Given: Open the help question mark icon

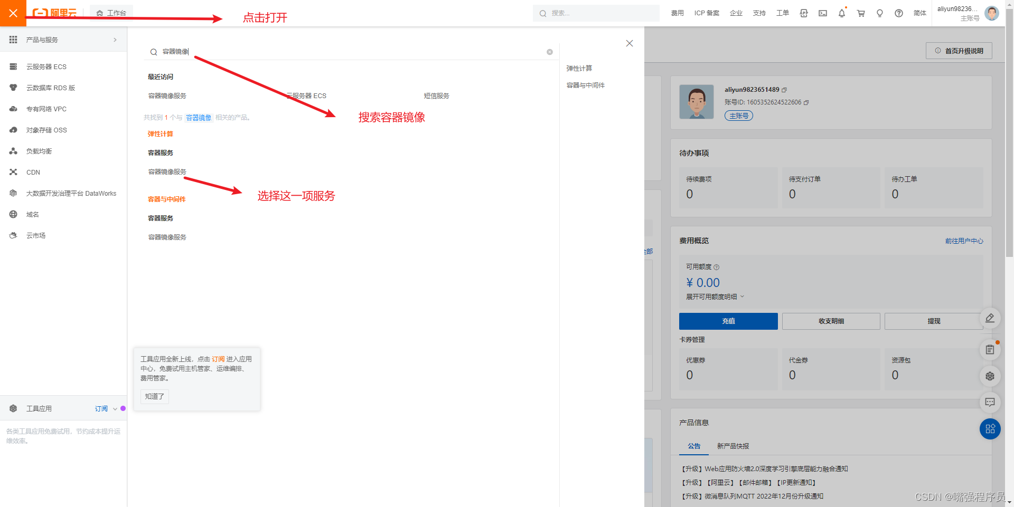Looking at the screenshot, I should (899, 13).
